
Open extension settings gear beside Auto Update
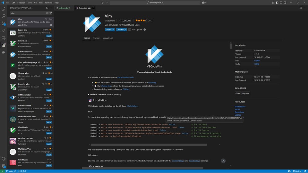tap(145, 29)
